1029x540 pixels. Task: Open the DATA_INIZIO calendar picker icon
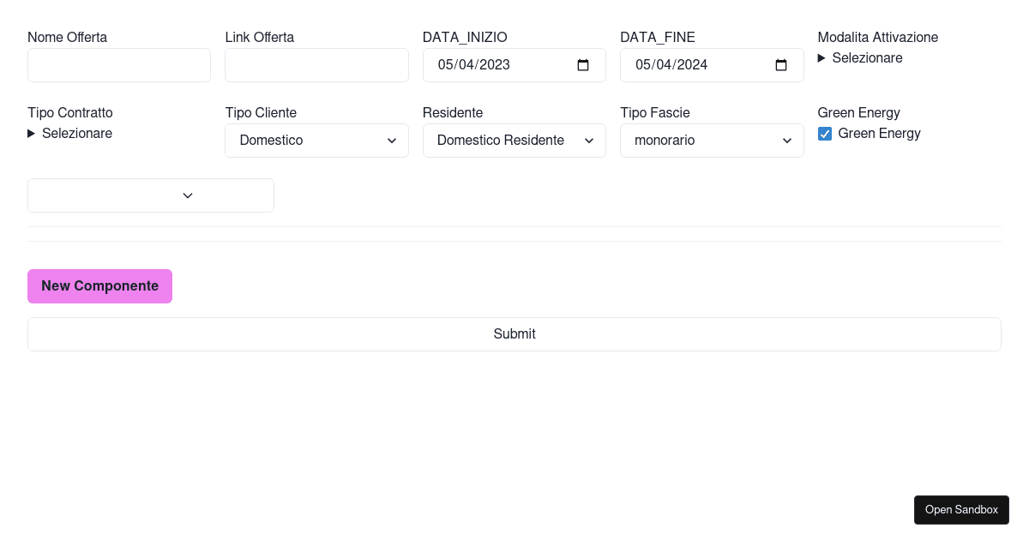[x=583, y=65]
